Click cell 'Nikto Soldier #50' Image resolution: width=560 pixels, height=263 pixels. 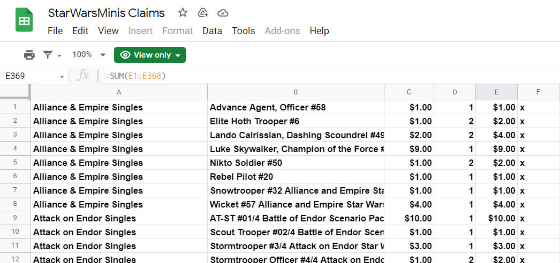coord(296,163)
